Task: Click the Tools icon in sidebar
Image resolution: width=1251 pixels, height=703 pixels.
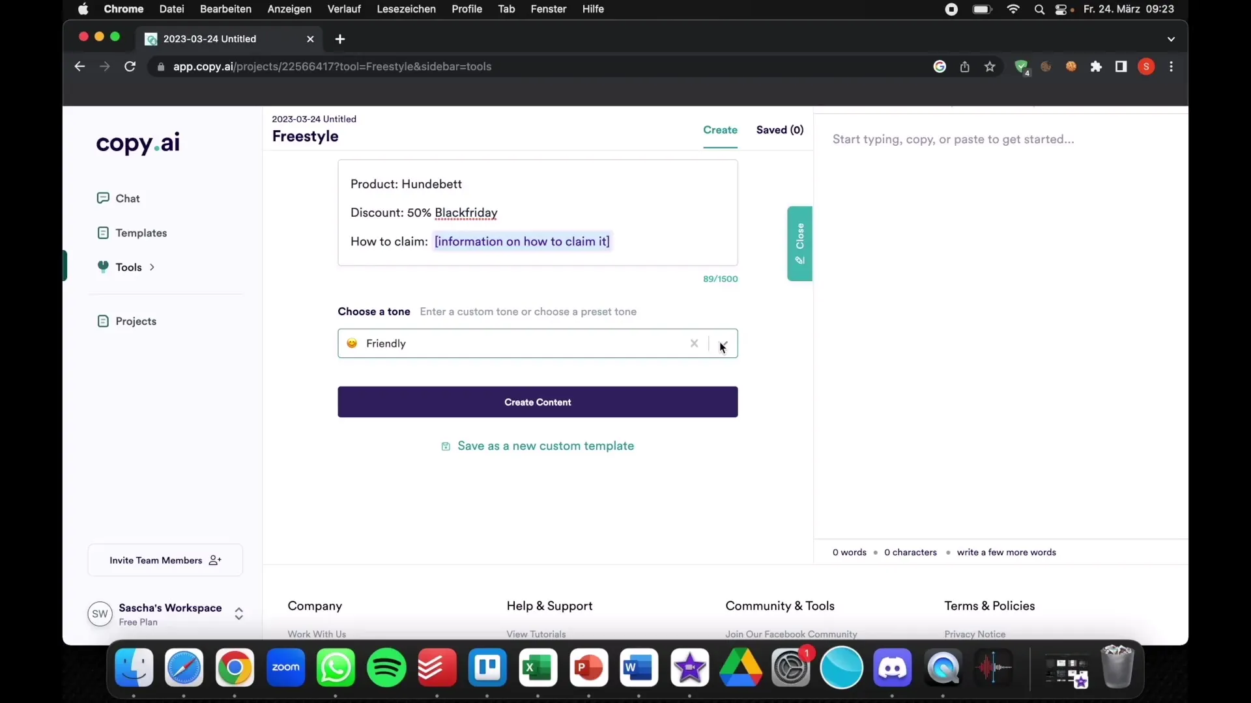Action: pyautogui.click(x=102, y=267)
